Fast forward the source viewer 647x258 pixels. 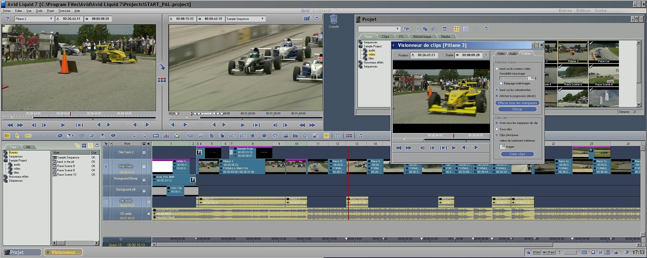[x=20, y=125]
